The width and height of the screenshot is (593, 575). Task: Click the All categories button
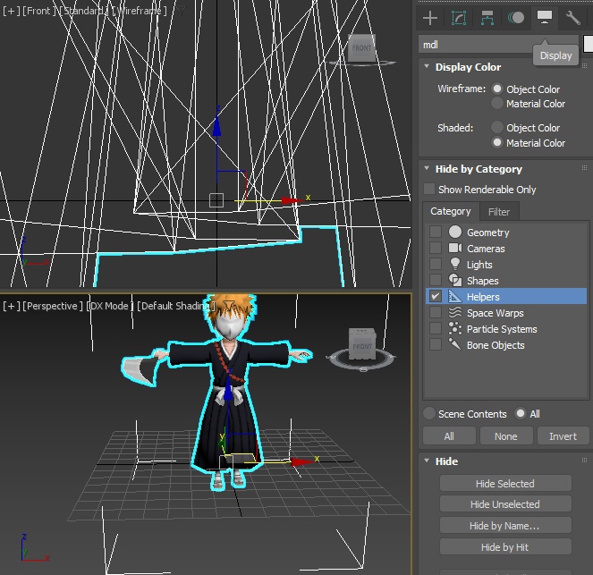tap(449, 435)
